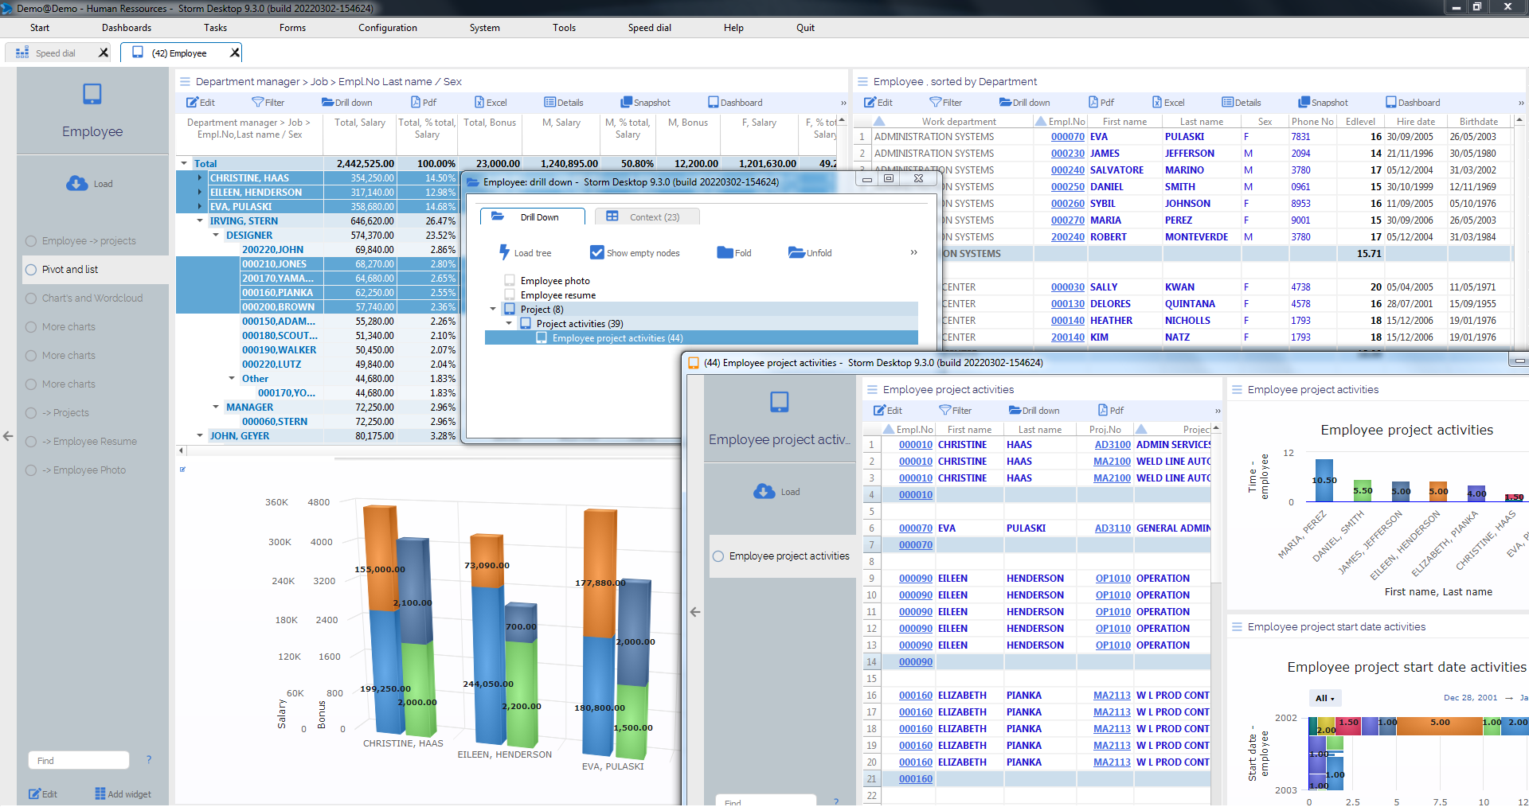Open the All dropdown in start date chart
The width and height of the screenshot is (1529, 807).
1325,698
